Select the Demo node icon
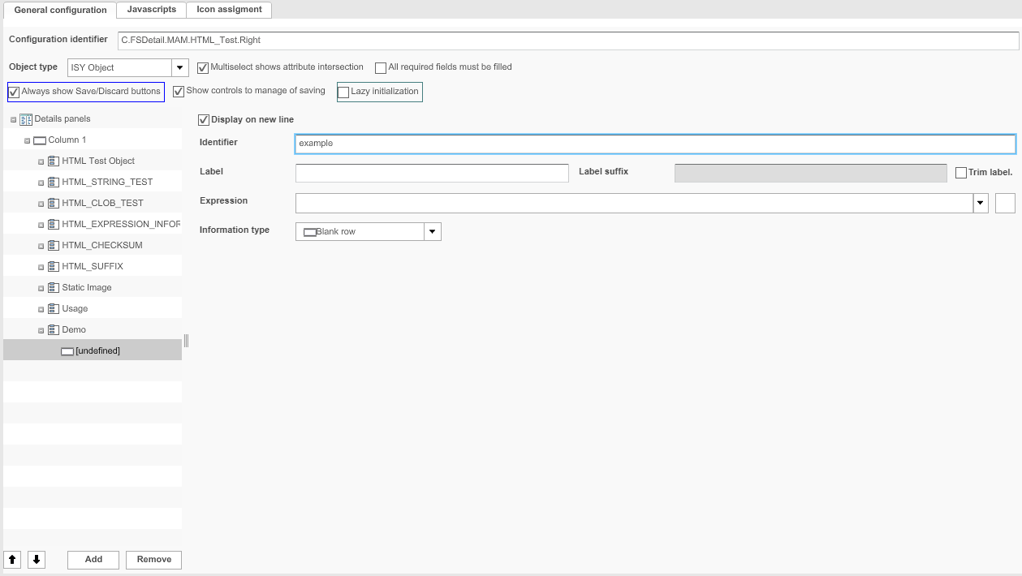 [54, 329]
